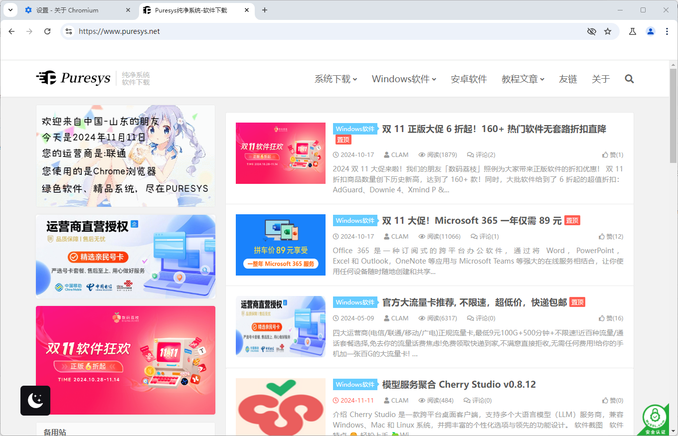Click the Puresys site logo
678x436 pixels.
pos(73,78)
